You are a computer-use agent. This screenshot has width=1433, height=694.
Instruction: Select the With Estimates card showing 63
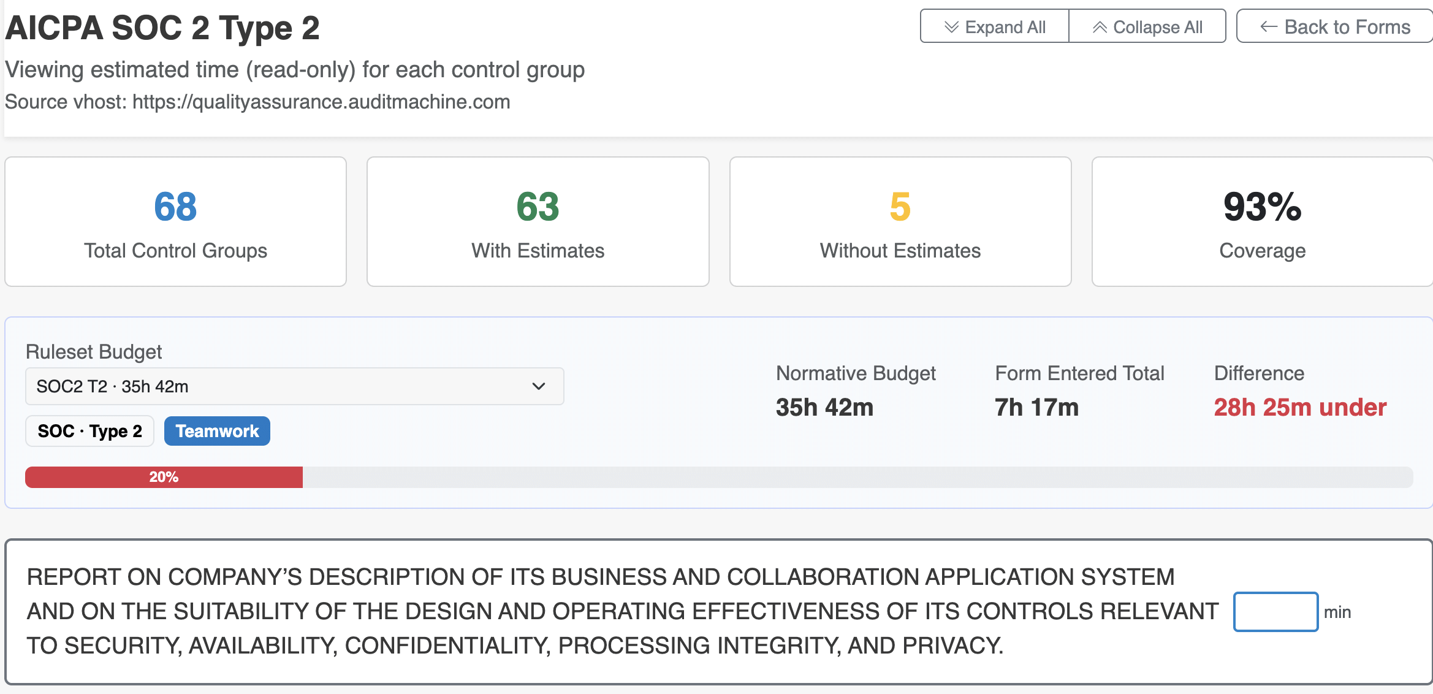click(x=538, y=221)
